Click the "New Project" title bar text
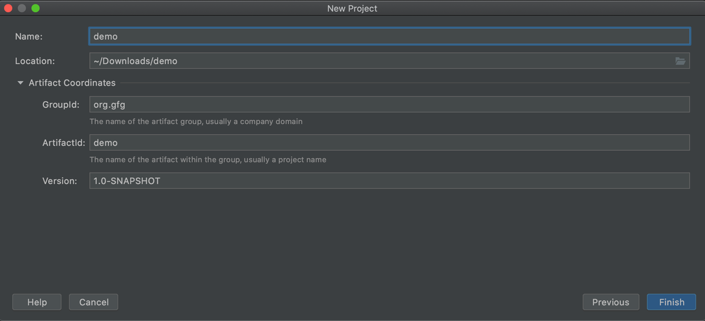Image resolution: width=705 pixels, height=321 pixels. coord(352,8)
